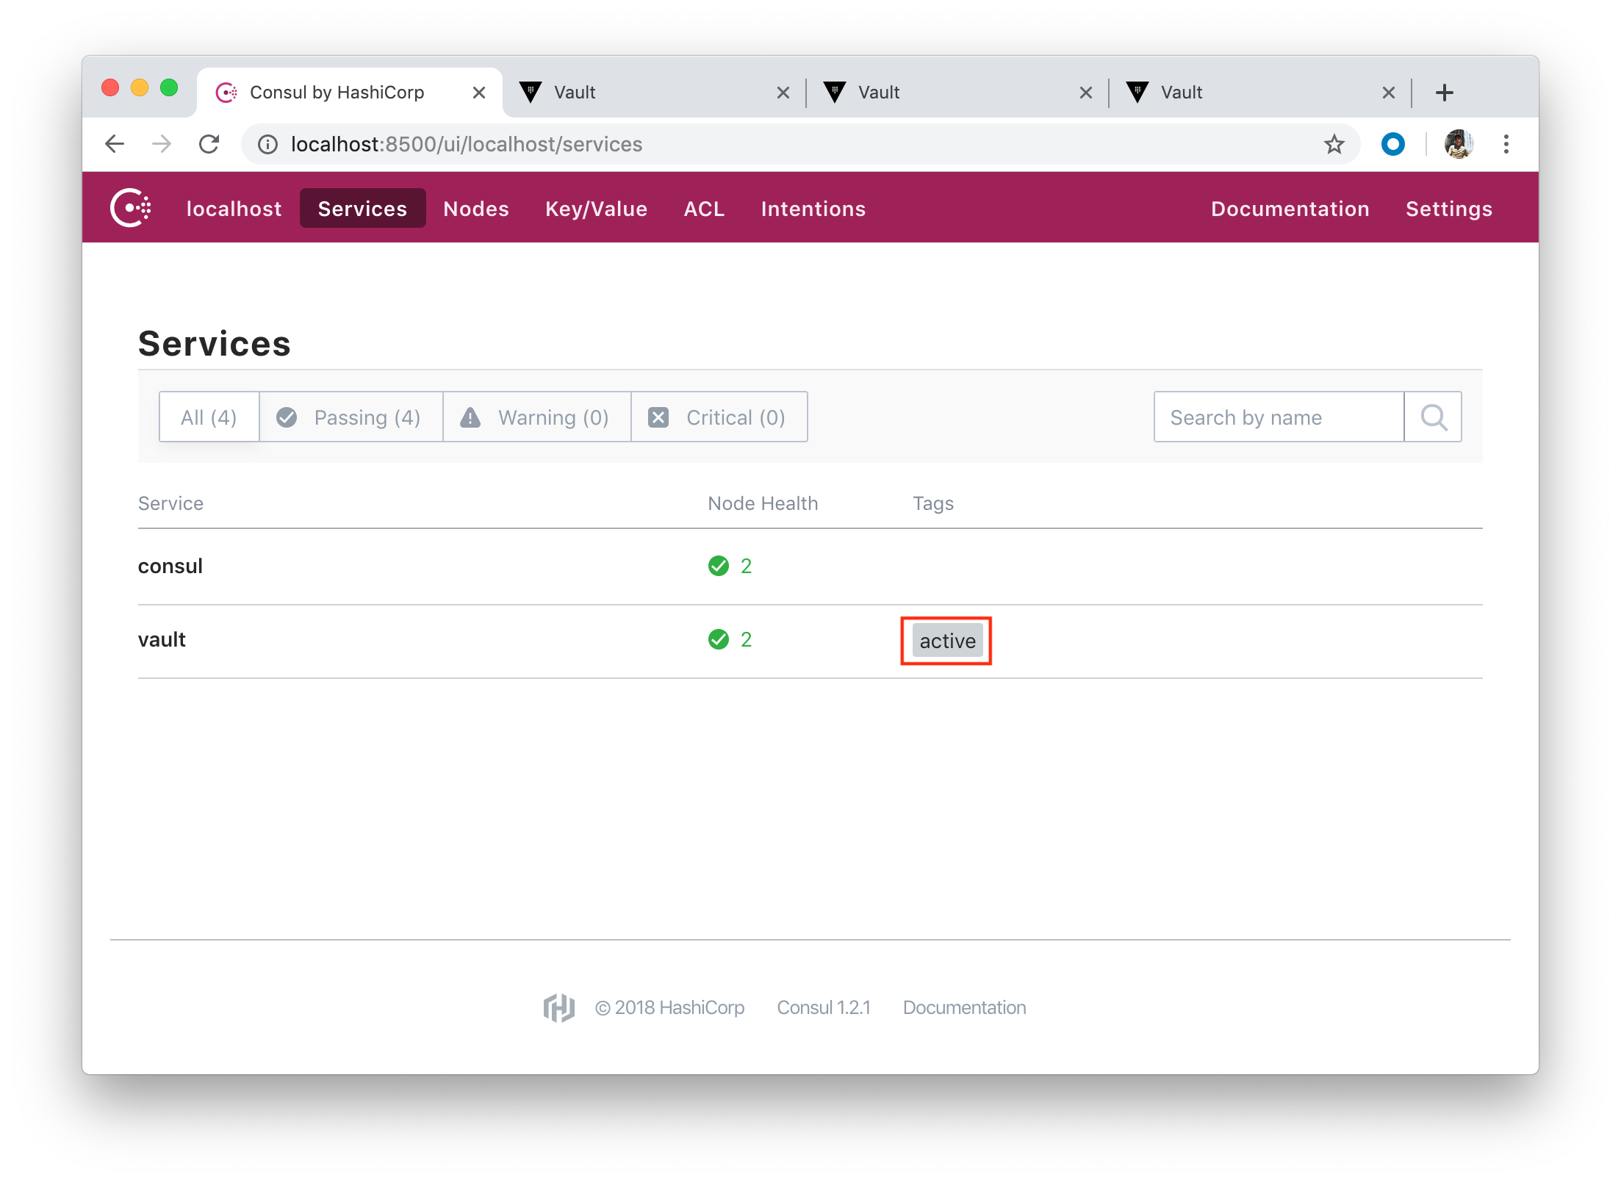Select the Critical (0) filter toggle
This screenshot has height=1183, width=1621.
(720, 417)
